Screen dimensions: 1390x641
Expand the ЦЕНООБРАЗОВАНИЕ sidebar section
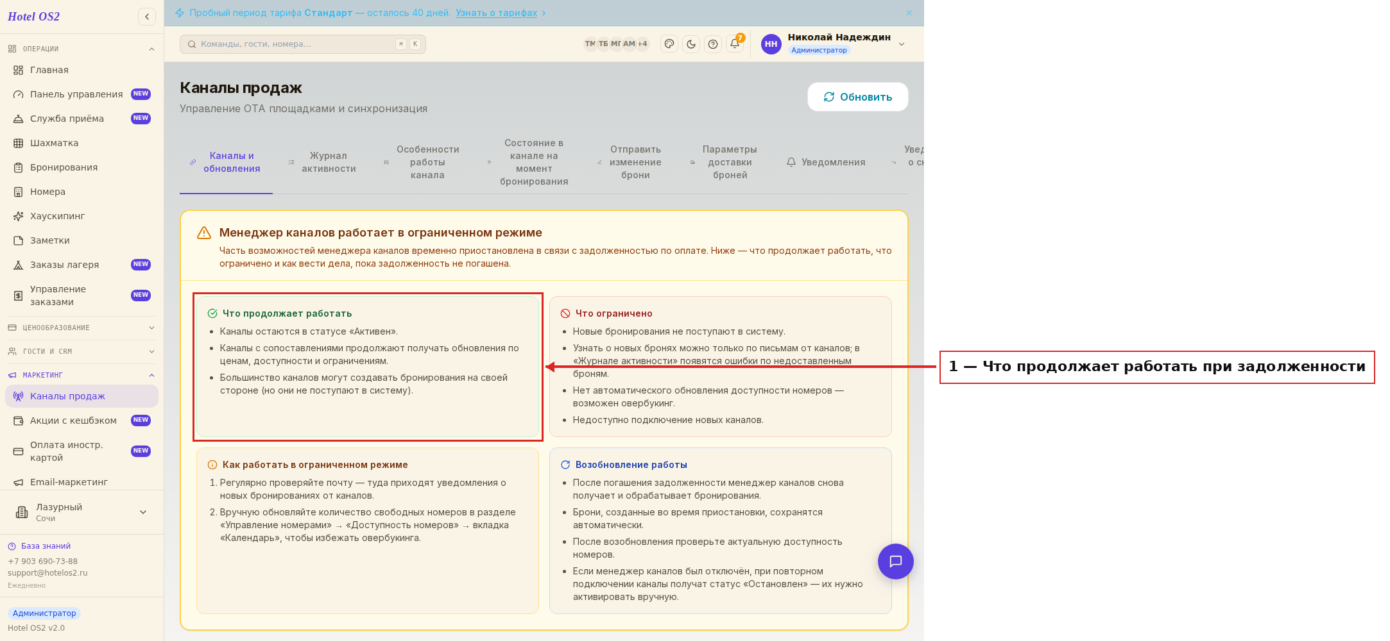(x=81, y=328)
